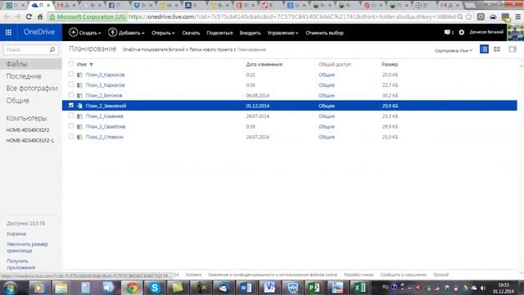Click the Поделиться command
The height and width of the screenshot is (295, 524).
[219, 33]
